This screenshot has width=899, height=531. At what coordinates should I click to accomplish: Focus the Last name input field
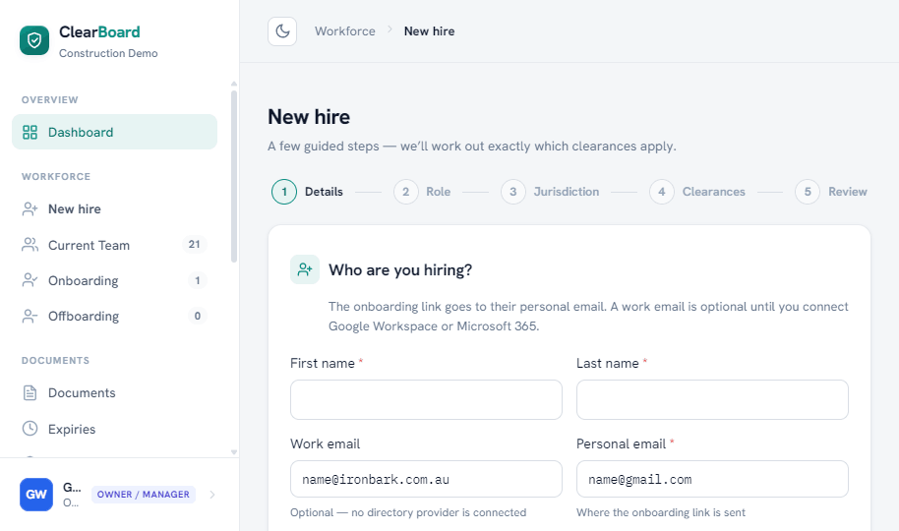click(712, 399)
